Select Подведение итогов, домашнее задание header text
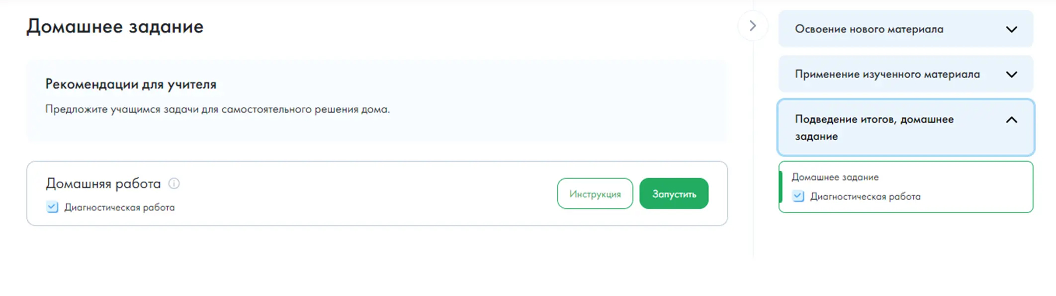1056x296 pixels. pos(874,127)
